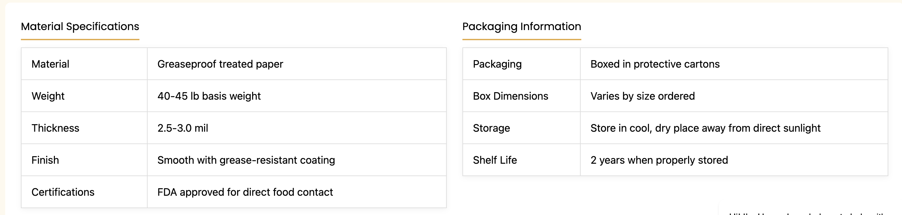The height and width of the screenshot is (215, 902).
Task: Select the Shelf Life row label
Action: pos(495,160)
